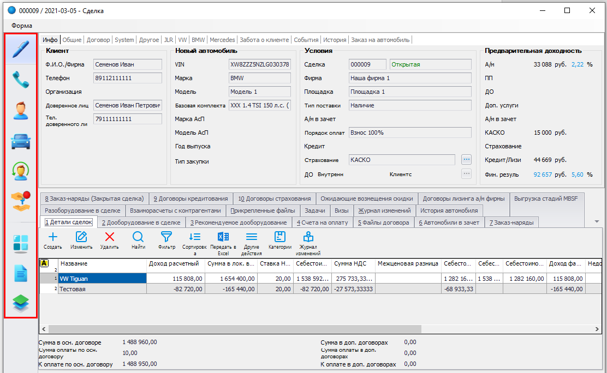Viewport: 607px width, 373px height.
Task: Open the Счета на оплату tab
Action: pyautogui.click(x=322, y=222)
